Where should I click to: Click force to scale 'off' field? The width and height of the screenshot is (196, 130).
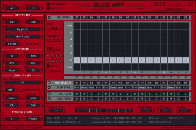click(x=22, y=82)
